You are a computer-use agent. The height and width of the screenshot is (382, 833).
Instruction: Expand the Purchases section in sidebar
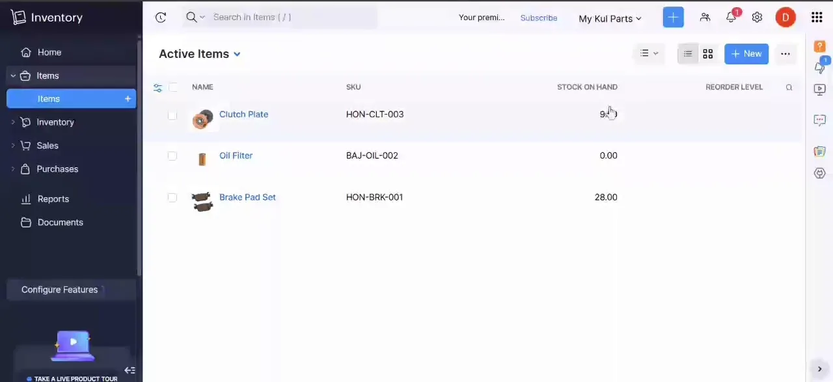(13, 169)
